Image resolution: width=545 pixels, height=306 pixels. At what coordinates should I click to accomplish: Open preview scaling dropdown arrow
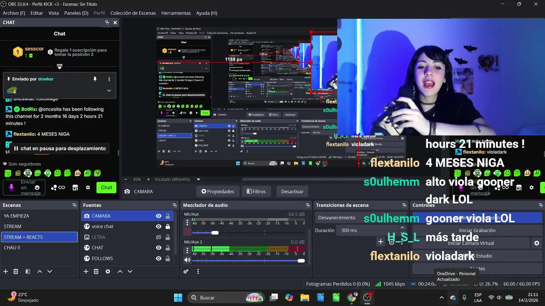[x=198, y=179]
